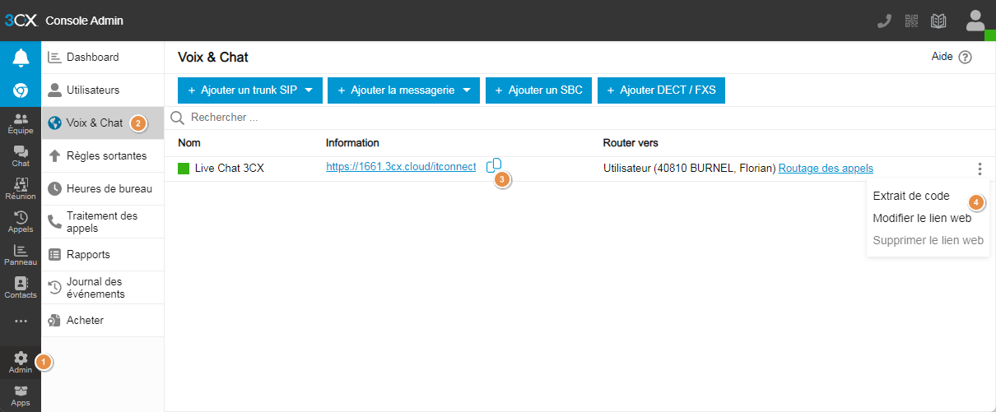Open the notifications bell icon
This screenshot has width=996, height=412.
click(21, 58)
